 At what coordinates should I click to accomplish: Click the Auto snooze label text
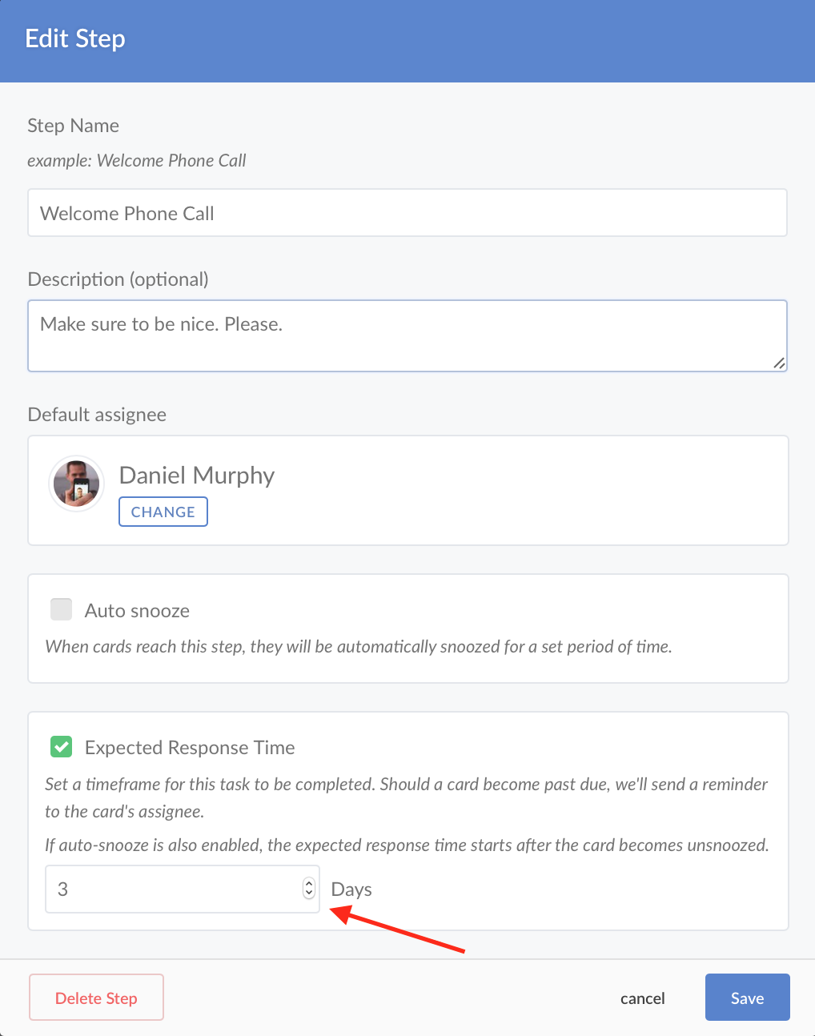(x=137, y=611)
